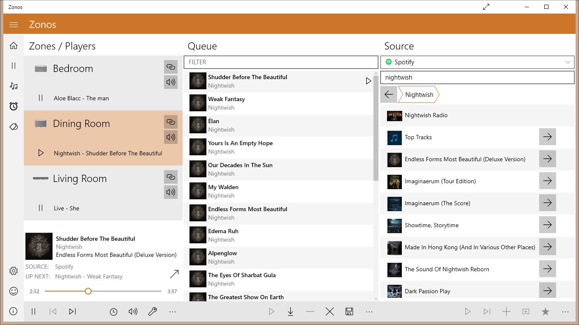Screen dimensions: 579x325
Task: Select the Living Room zone
Action: [x=103, y=193]
